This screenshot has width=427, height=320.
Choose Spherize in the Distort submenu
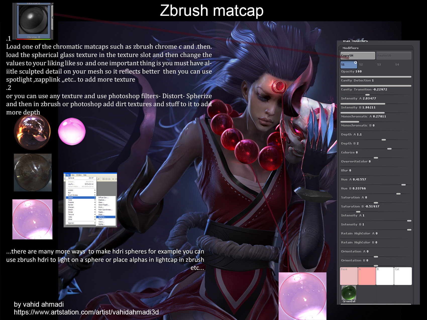(x=106, y=217)
